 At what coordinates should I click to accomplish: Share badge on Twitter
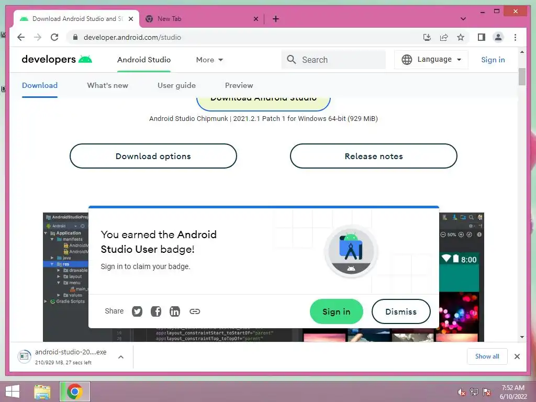(137, 311)
